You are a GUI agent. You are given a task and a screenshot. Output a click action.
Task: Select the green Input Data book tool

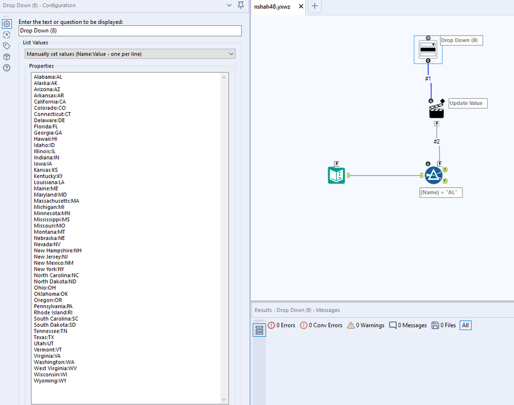pos(336,175)
